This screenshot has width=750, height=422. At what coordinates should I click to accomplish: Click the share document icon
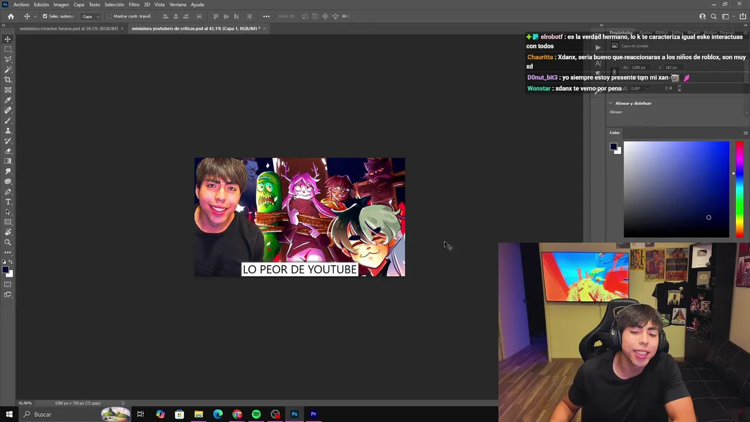pos(742,16)
